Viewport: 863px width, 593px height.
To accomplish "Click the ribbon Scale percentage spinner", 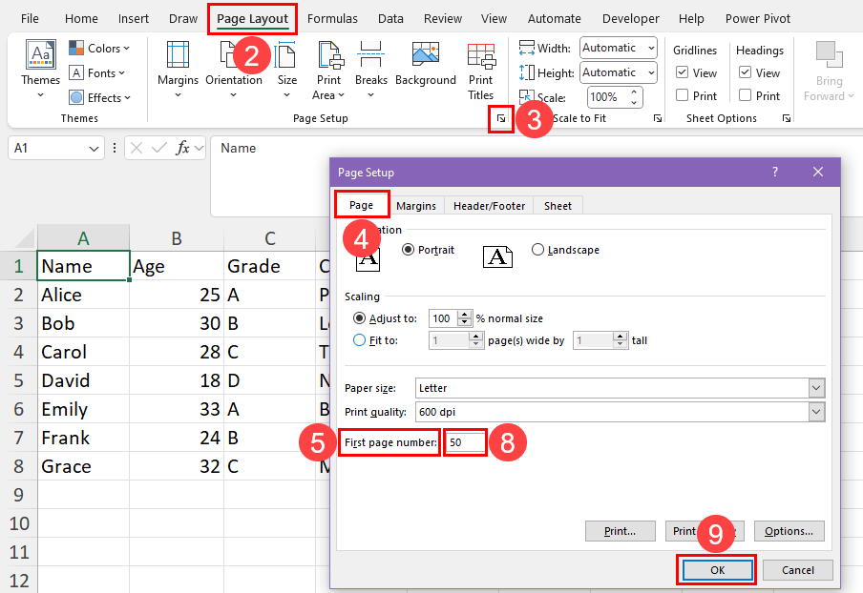I will click(x=634, y=97).
